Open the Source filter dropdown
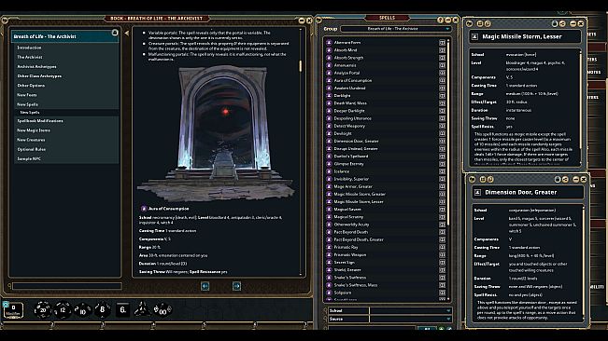The width and height of the screenshot is (608, 341). click(411, 319)
